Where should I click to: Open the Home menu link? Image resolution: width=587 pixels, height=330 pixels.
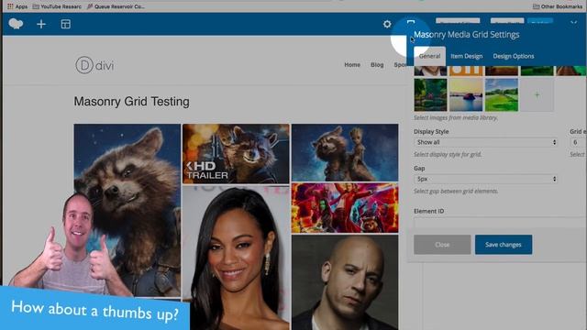click(352, 65)
